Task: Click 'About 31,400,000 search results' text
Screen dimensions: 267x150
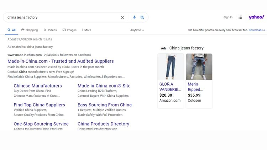Action: tap(30, 39)
